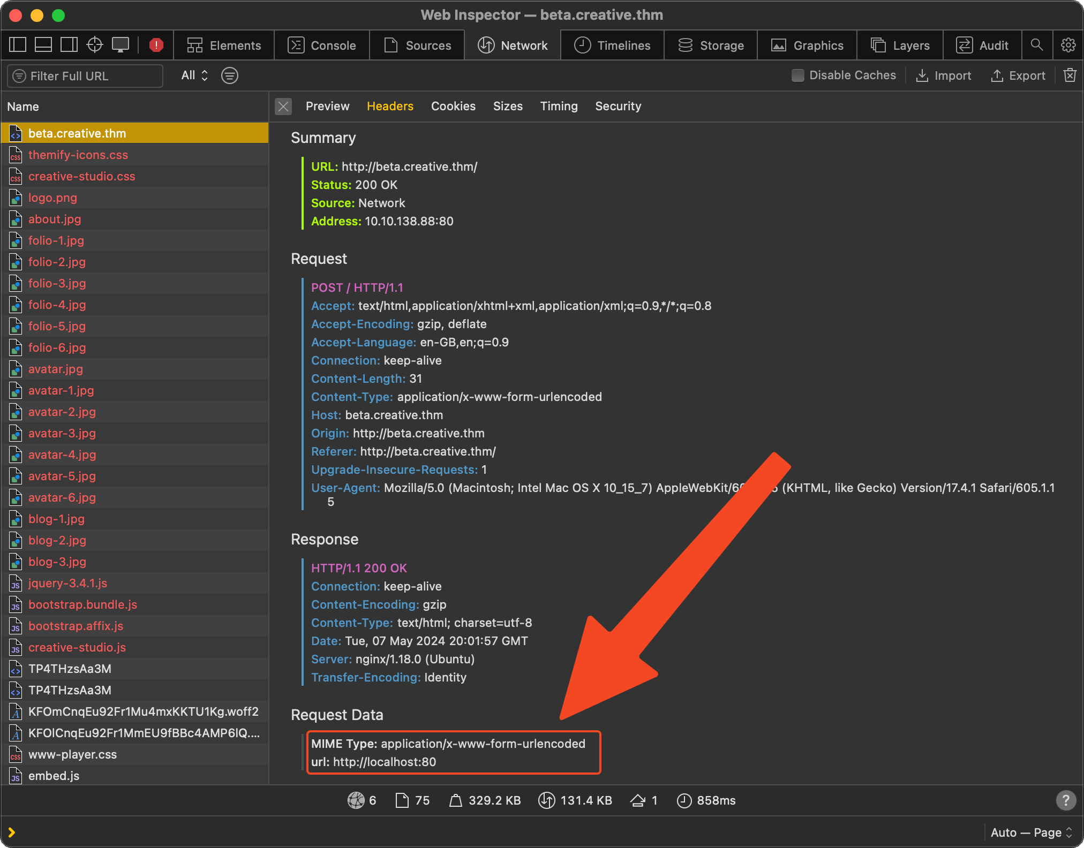Screen dimensions: 1084x848
Task: Select the Headers detail tab
Action: tap(390, 106)
